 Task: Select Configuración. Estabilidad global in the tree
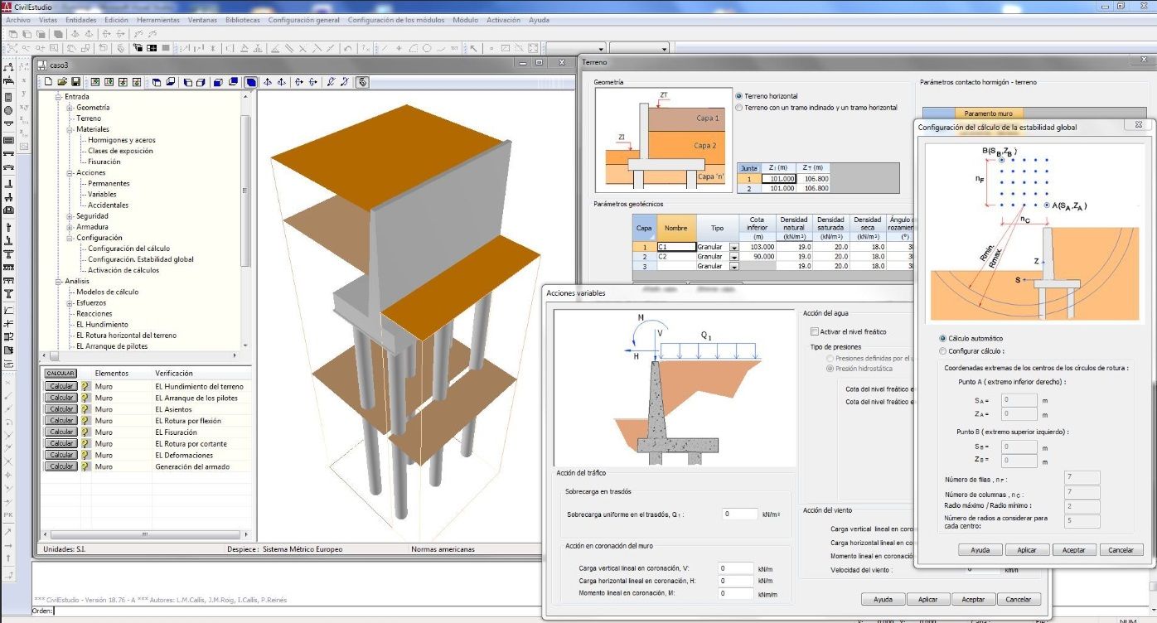pos(141,259)
